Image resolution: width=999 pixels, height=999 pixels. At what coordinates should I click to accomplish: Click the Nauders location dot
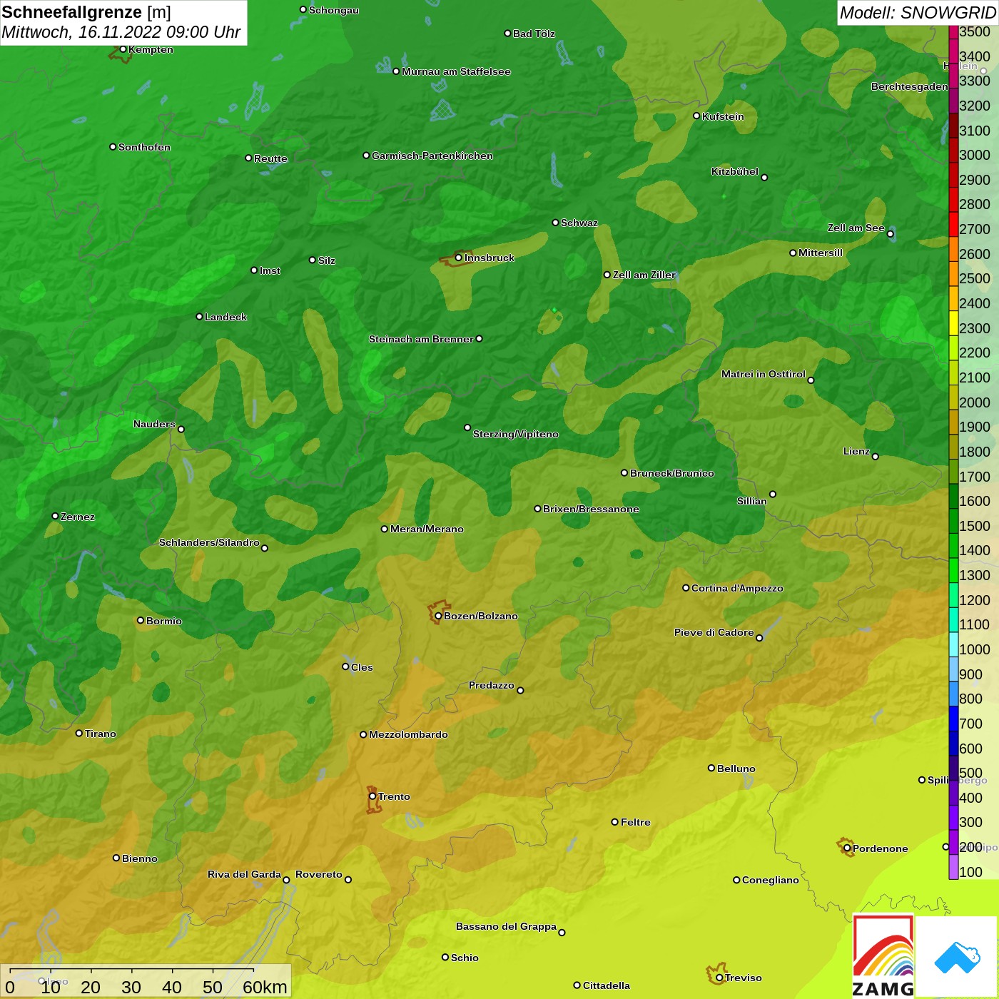tap(181, 429)
